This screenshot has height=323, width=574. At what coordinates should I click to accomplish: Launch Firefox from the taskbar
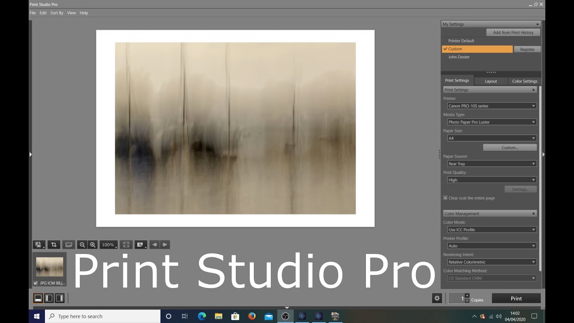pos(251,316)
